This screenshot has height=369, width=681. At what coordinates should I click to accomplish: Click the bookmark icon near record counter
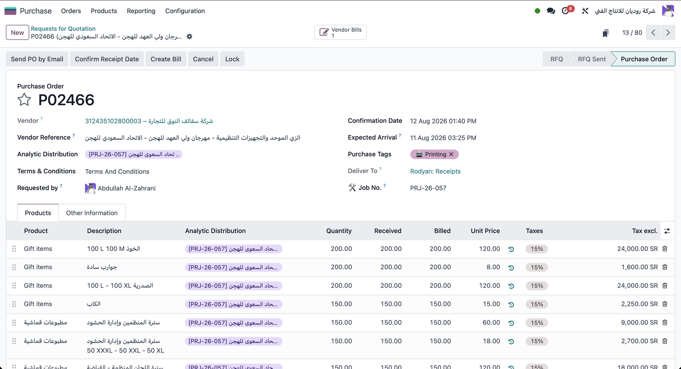point(605,33)
